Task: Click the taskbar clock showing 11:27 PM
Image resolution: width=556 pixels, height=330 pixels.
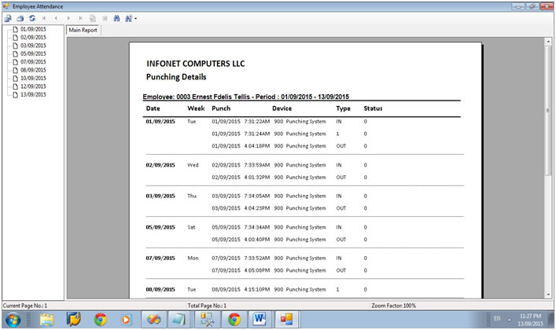Action: click(530, 320)
